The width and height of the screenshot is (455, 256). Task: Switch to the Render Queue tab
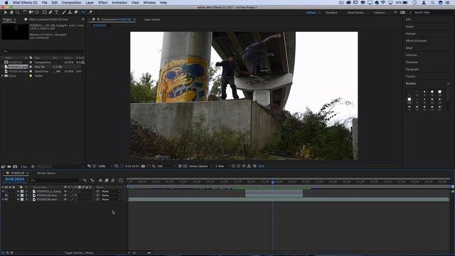[46, 174]
